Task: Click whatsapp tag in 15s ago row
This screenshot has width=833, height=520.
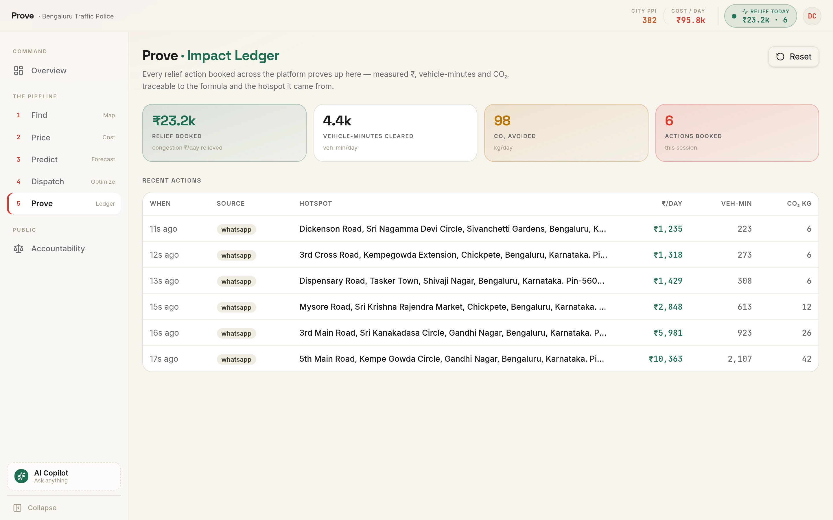Action: point(237,307)
